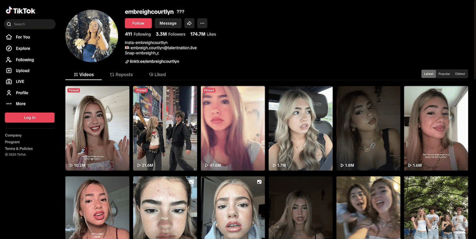476x239 pixels.
Task: Open the three-dot profile options button
Action: (202, 23)
